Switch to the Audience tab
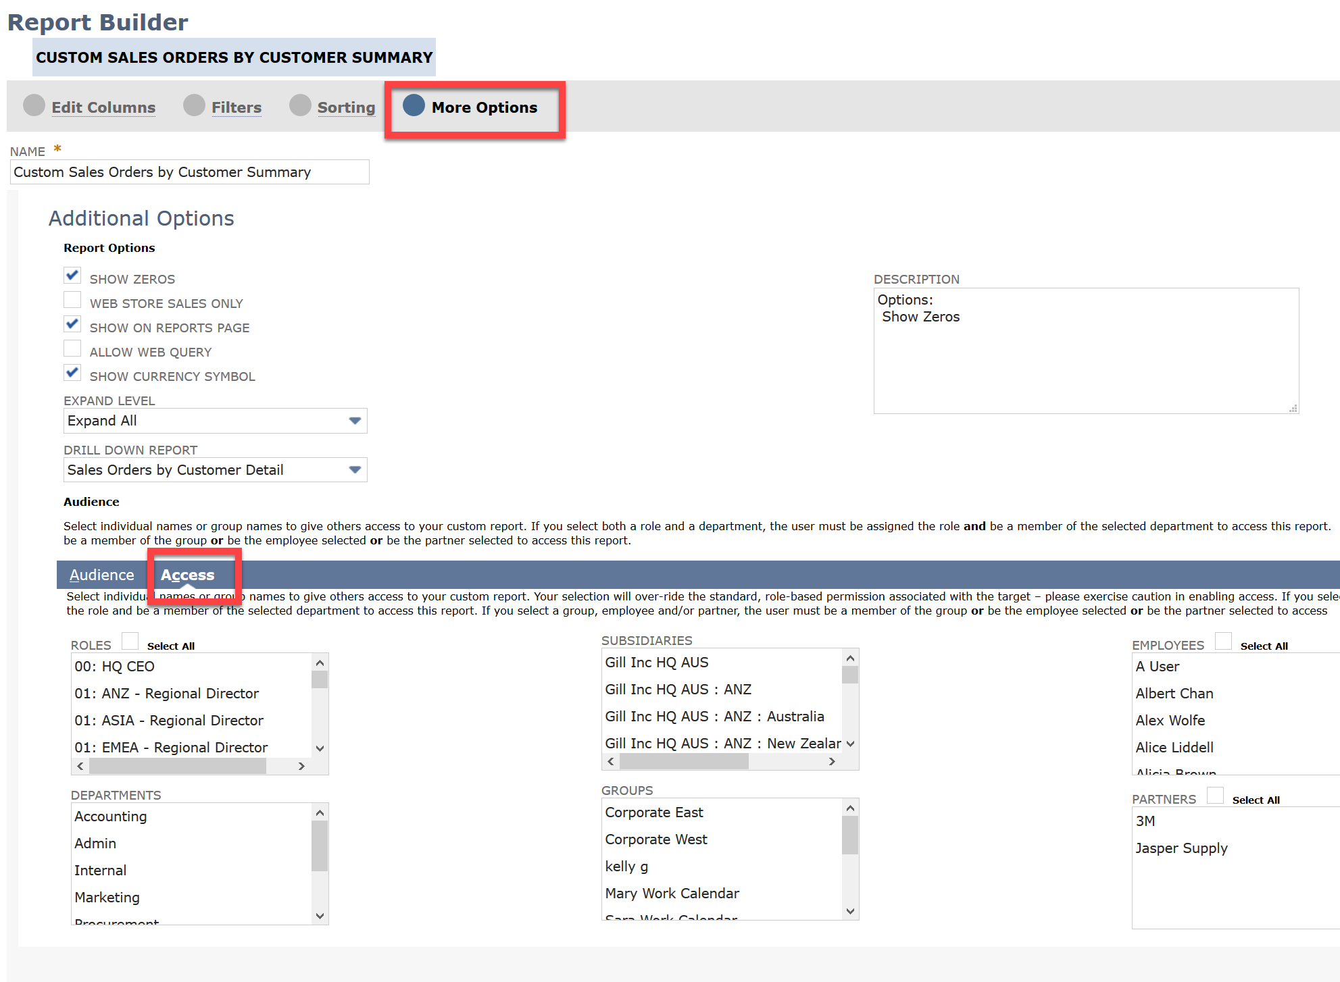The image size is (1340, 982). pos(101,575)
